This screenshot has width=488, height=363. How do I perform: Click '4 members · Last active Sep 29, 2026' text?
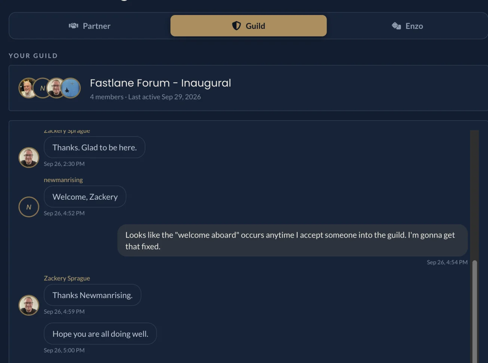pyautogui.click(x=145, y=97)
